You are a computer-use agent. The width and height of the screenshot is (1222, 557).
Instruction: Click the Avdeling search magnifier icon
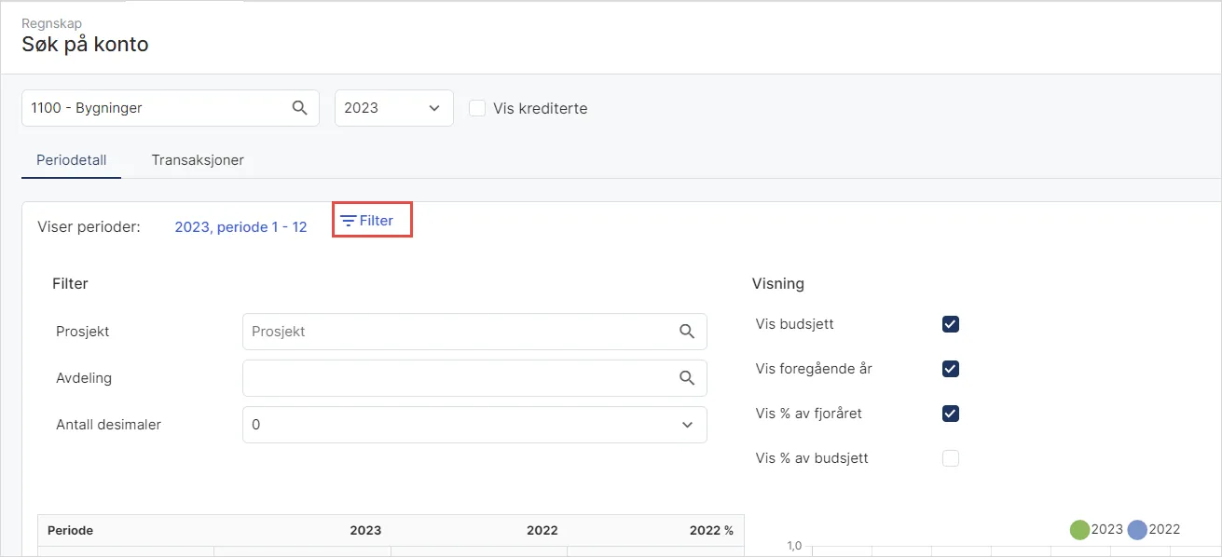point(687,378)
